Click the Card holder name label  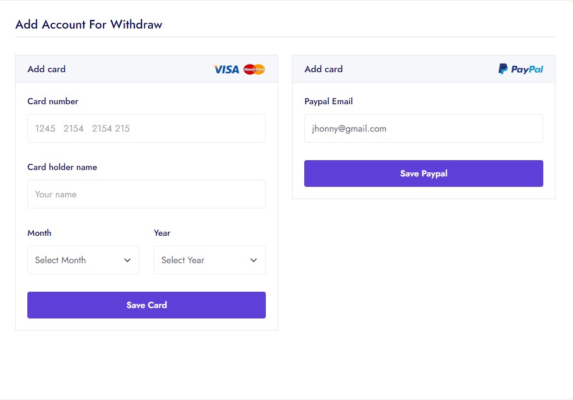pyautogui.click(x=62, y=167)
